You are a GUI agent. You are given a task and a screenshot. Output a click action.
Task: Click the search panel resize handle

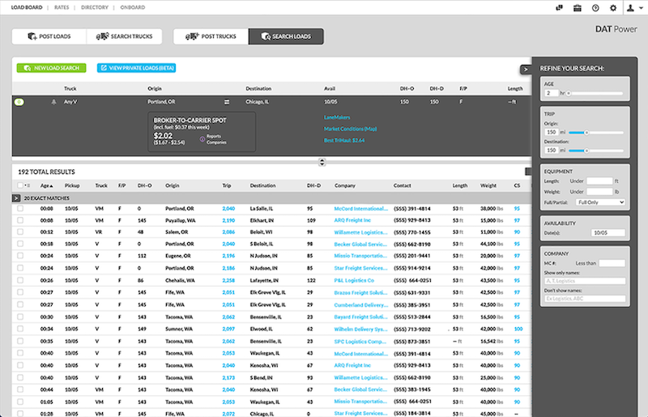(322, 162)
